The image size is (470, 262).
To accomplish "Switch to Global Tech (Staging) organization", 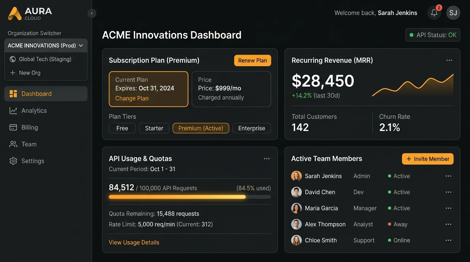I will click(46, 59).
